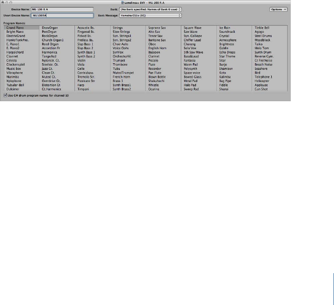Select the 'Square Wave' program
The image size is (334, 305).
coord(193,28)
